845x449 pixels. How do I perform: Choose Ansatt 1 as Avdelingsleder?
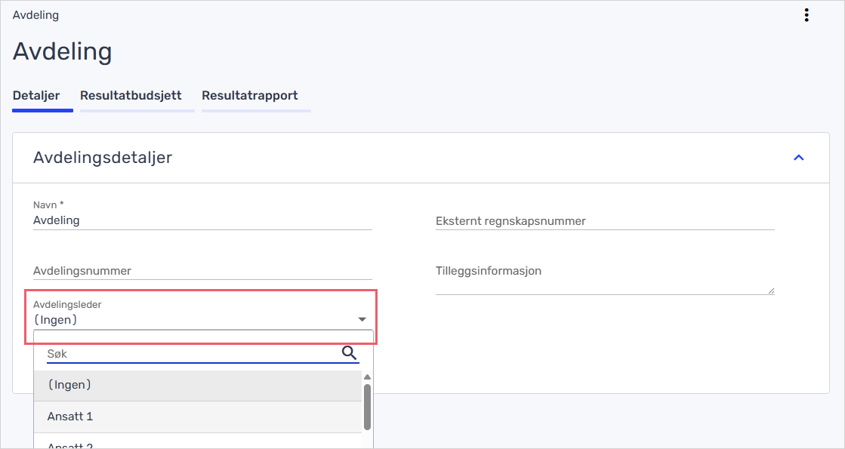(197, 417)
